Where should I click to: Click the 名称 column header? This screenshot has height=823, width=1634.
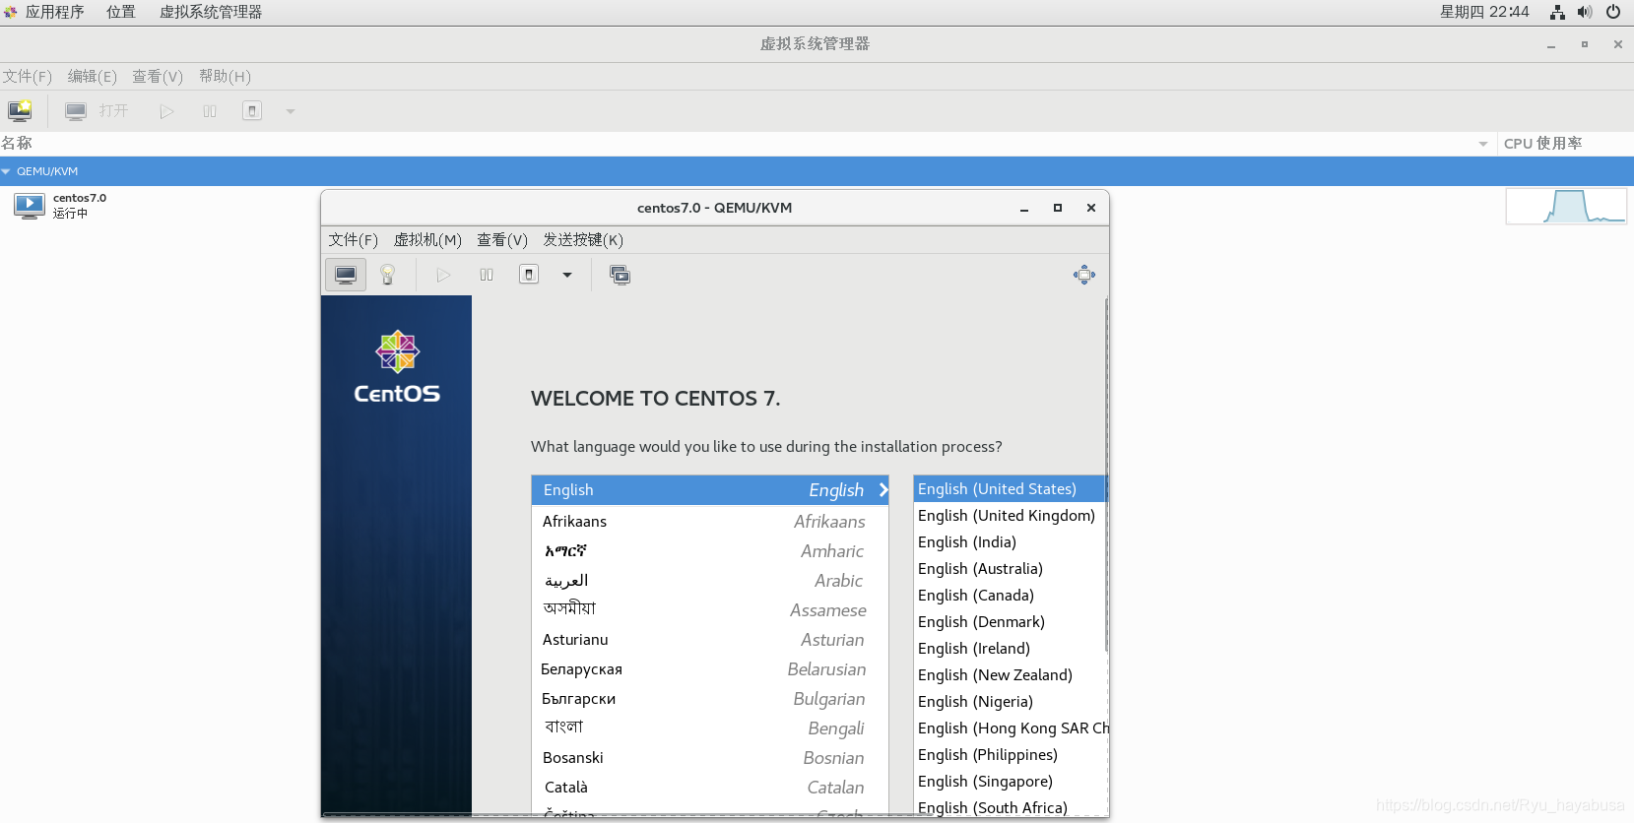pyautogui.click(x=17, y=143)
